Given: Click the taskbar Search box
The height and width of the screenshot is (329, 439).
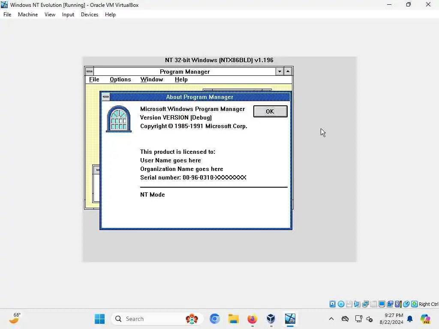Looking at the screenshot, I should click(157, 319).
